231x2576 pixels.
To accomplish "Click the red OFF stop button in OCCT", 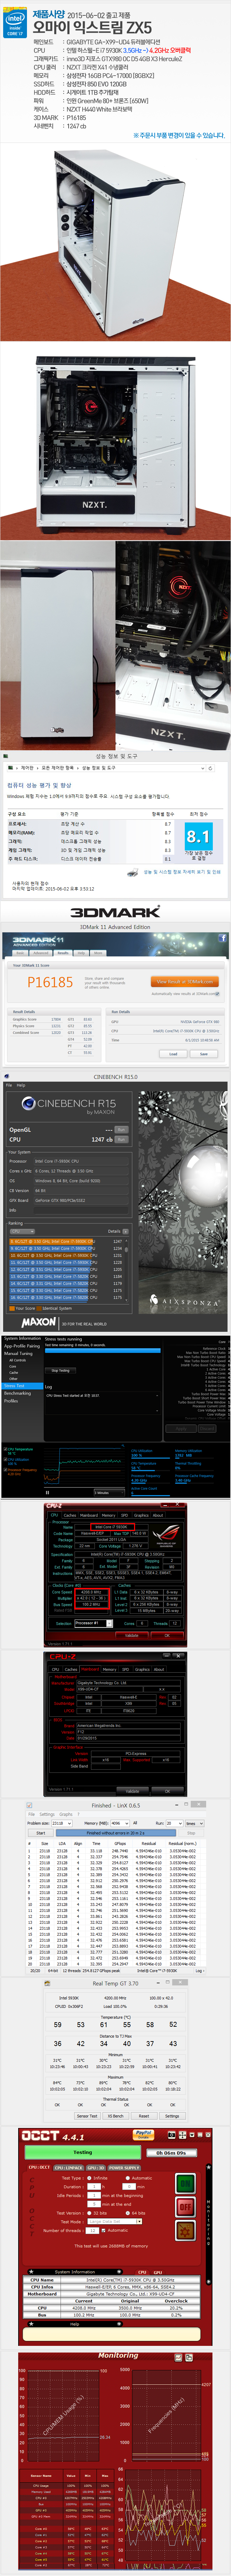I will point(185,2207).
